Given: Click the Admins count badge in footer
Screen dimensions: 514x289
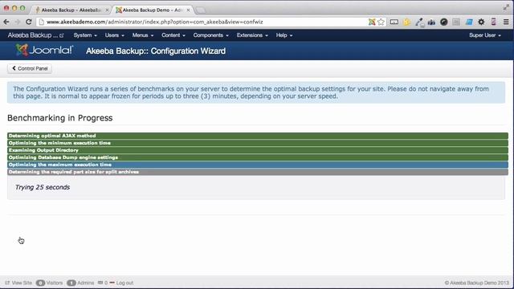Looking at the screenshot, I should 71,283.
